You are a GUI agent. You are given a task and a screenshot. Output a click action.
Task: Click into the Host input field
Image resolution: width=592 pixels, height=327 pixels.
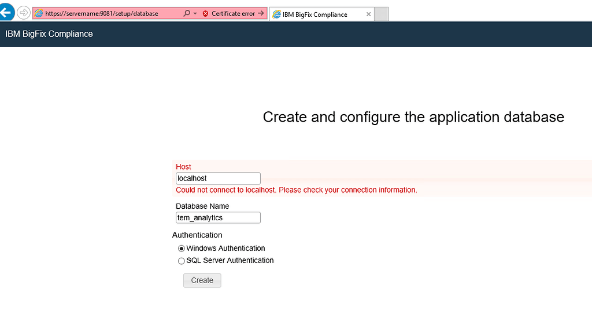pos(218,179)
